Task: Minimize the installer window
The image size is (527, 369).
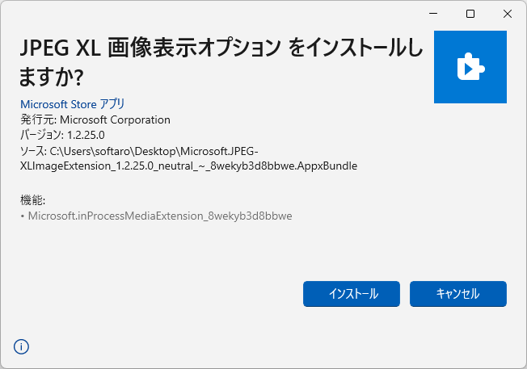Action: click(433, 14)
